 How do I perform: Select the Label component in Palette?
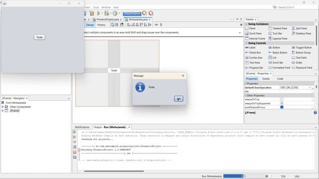coord(250,48)
